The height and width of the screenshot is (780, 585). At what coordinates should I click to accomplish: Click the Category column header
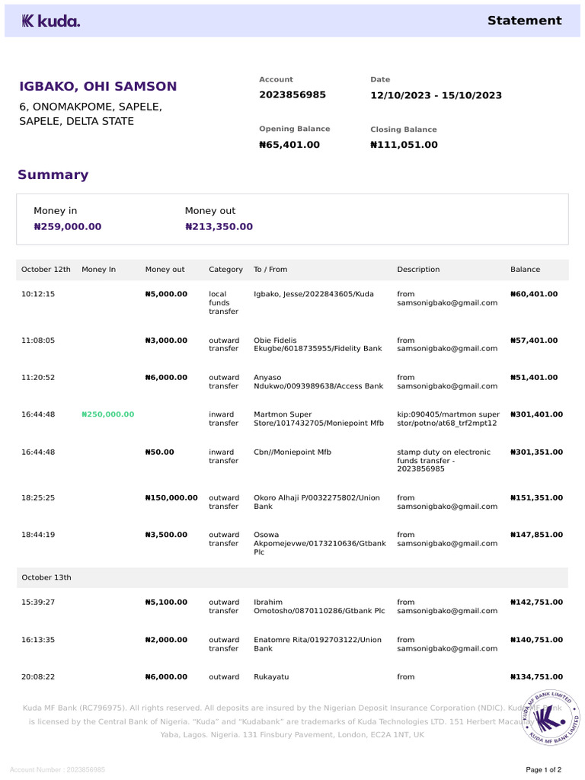225,270
